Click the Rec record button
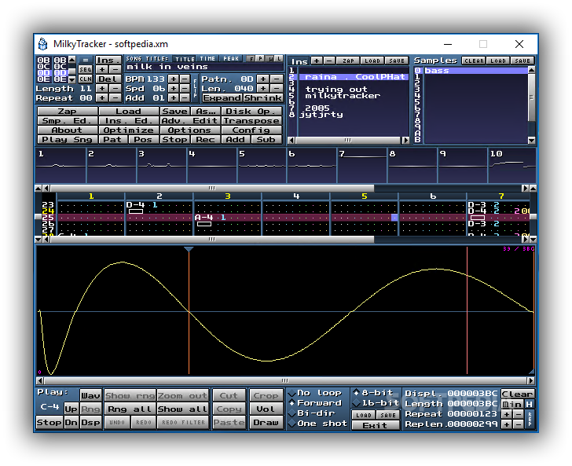Viewport: 572px width, 466px height. (205, 140)
